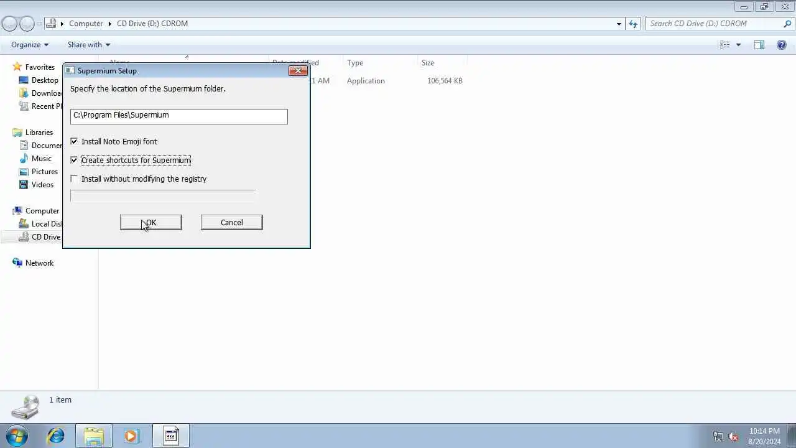796x448 pixels.
Task: Click the search magnifier icon
Action: (x=787, y=24)
